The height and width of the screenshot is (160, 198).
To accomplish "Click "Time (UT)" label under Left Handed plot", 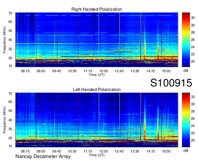I will pyautogui.click(x=97, y=155).
